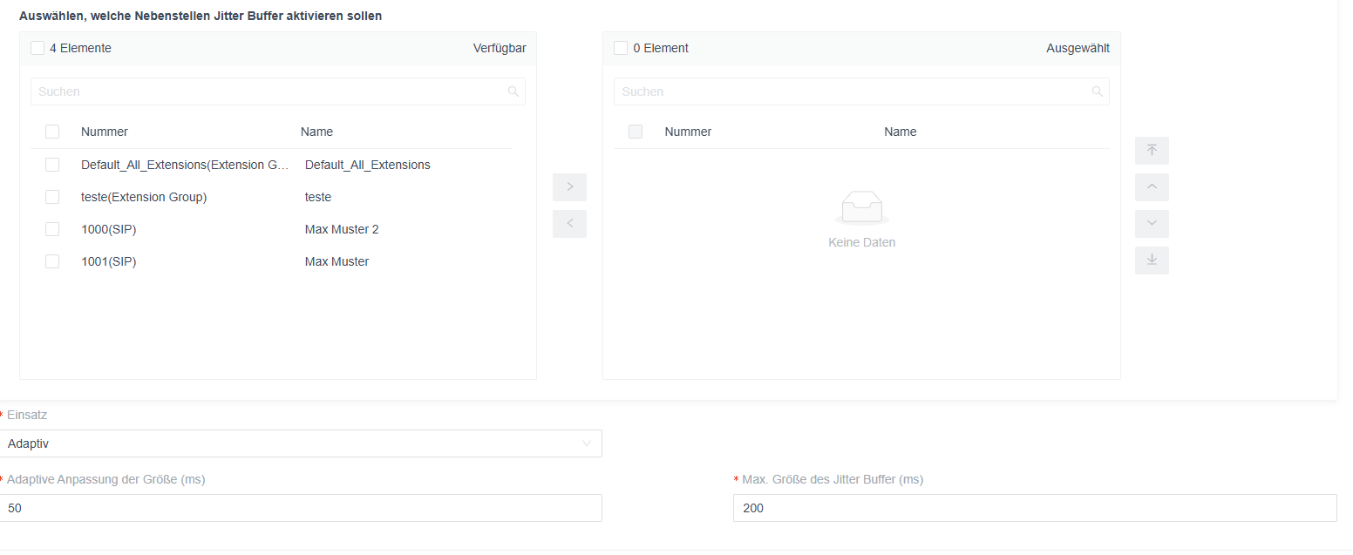Click the 'Default_All_Extensions' name cell
The width and height of the screenshot is (1353, 555).
pyautogui.click(x=368, y=165)
